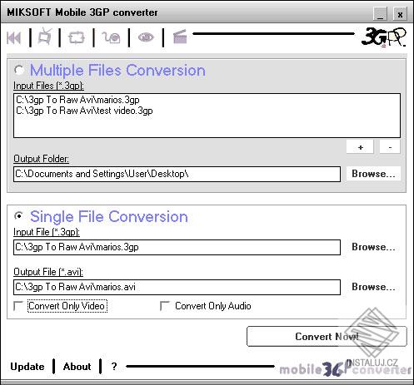Open the ? help item
Screen dimensions: 414x385
(x=114, y=367)
